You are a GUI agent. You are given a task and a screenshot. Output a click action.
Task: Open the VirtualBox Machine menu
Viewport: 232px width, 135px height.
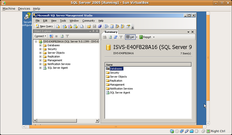[9, 8]
